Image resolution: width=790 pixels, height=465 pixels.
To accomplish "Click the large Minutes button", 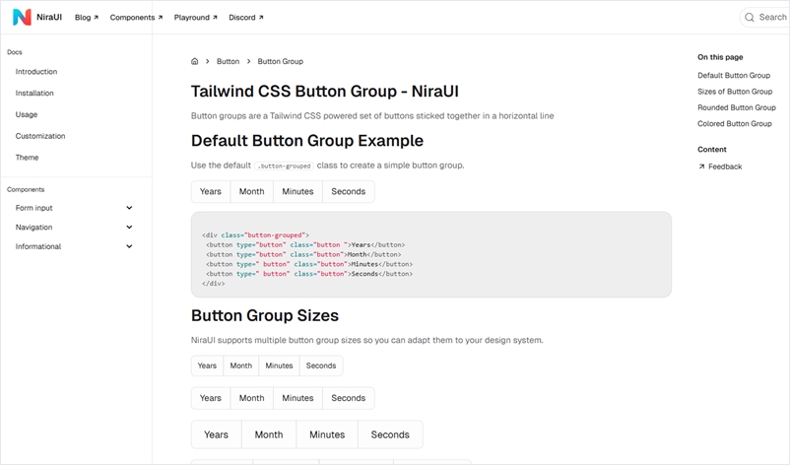I will click(327, 434).
